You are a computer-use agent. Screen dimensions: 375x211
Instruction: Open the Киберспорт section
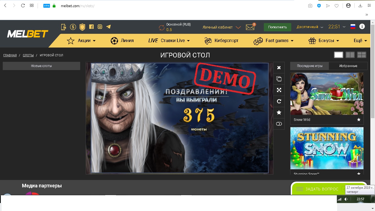click(x=221, y=41)
